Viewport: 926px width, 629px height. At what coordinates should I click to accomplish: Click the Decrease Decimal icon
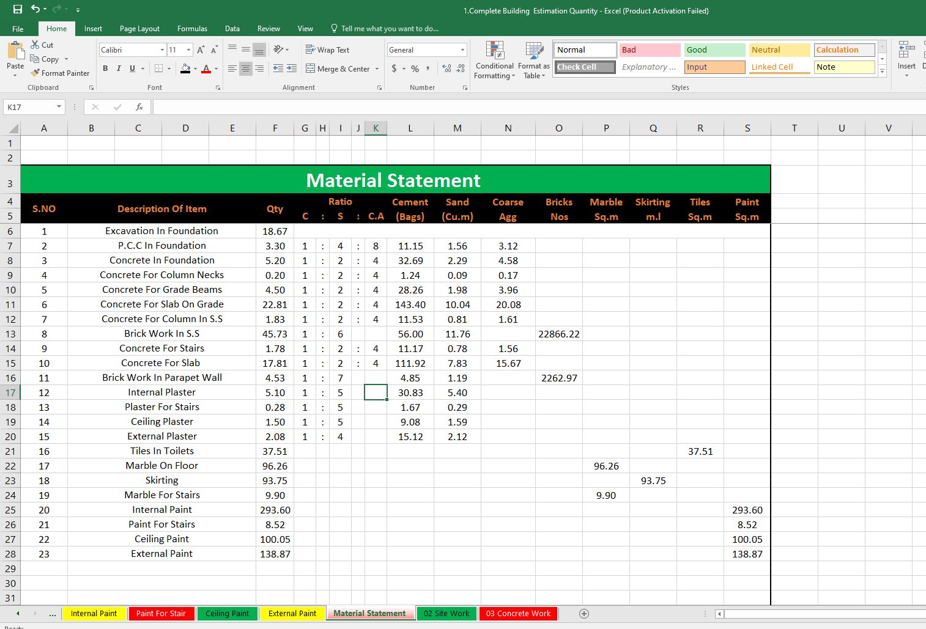tap(461, 68)
